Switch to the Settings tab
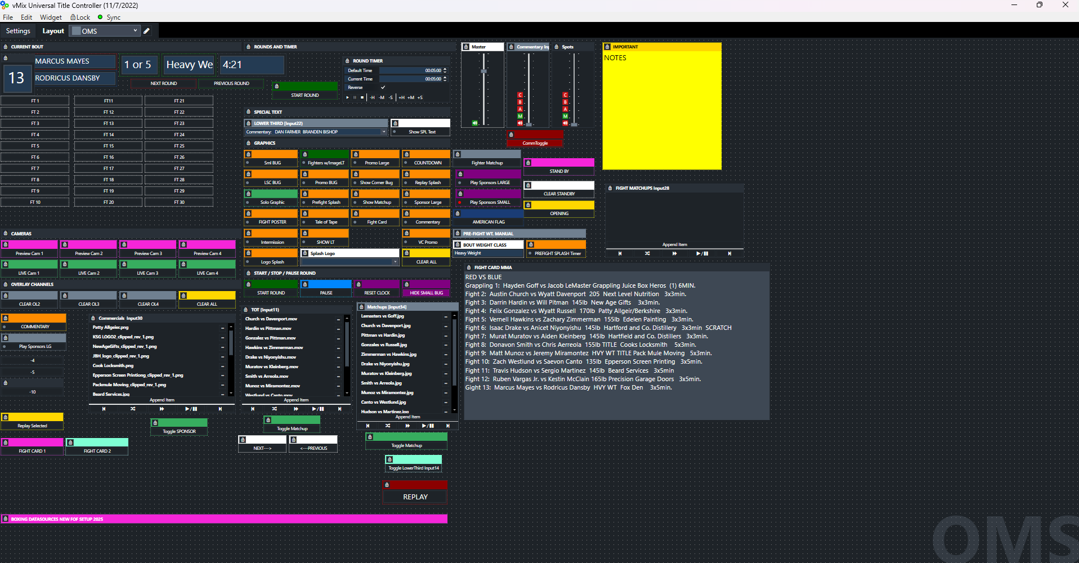This screenshot has height=563, width=1079. (x=18, y=31)
